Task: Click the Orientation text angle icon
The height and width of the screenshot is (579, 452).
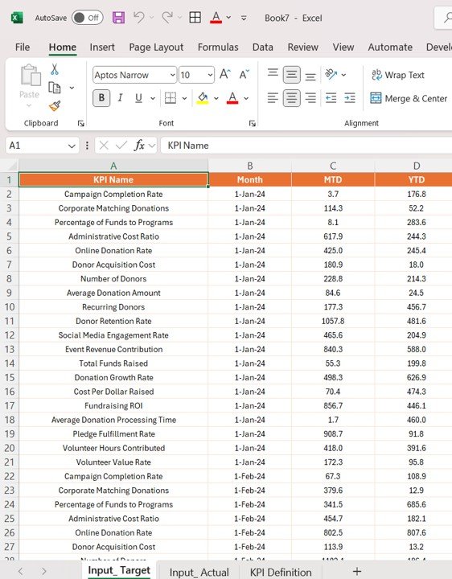Action: [x=331, y=75]
